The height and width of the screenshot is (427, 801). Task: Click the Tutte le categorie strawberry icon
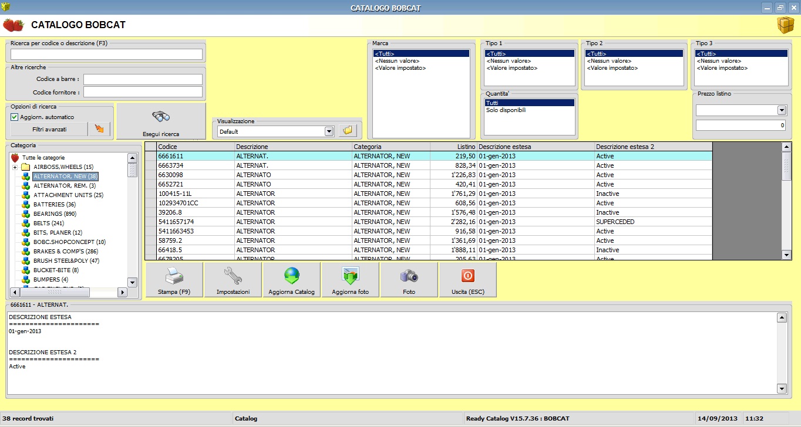(15, 157)
